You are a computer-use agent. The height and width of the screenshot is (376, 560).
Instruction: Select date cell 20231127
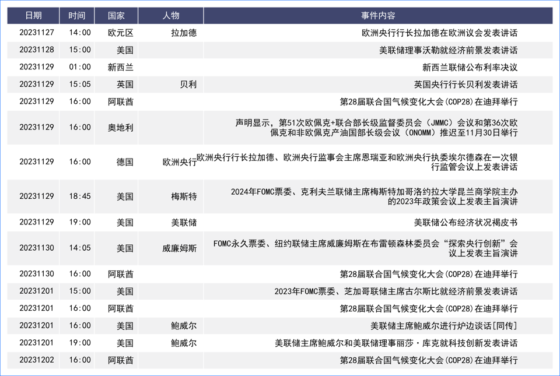tap(36, 33)
